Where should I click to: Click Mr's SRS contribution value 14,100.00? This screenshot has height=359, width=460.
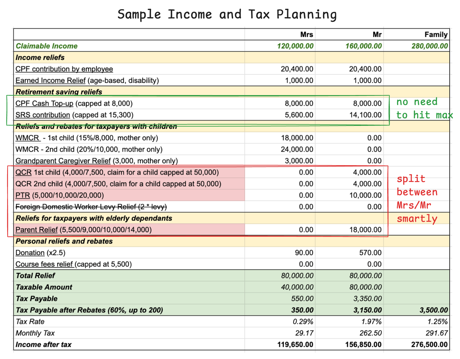pyautogui.click(x=365, y=115)
